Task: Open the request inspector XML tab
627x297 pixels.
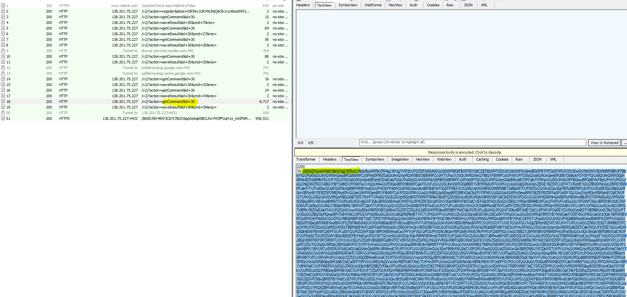Action: coord(484,5)
